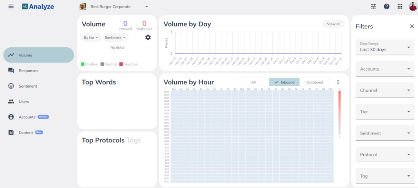Open the Sentiment dropdown in Volume card

[x=115, y=38]
